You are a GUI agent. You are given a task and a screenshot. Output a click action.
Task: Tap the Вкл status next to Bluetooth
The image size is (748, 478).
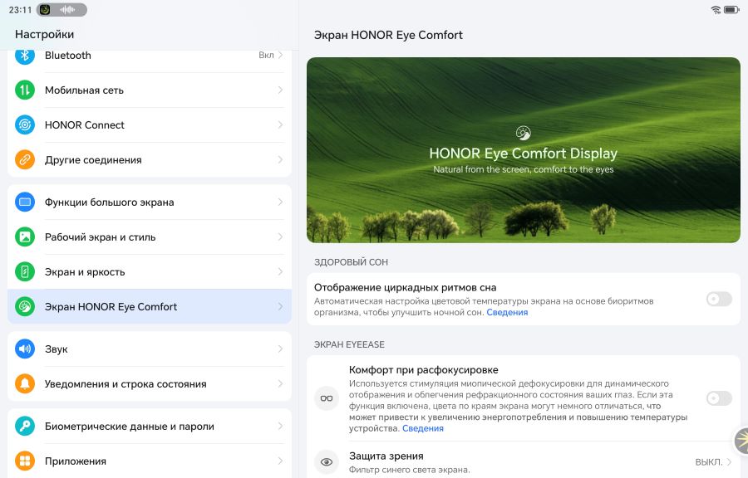pyautogui.click(x=266, y=56)
